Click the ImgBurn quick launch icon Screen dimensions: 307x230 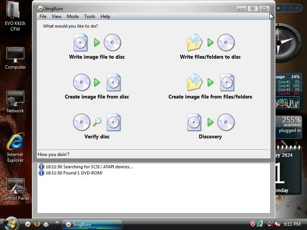coord(28,224)
